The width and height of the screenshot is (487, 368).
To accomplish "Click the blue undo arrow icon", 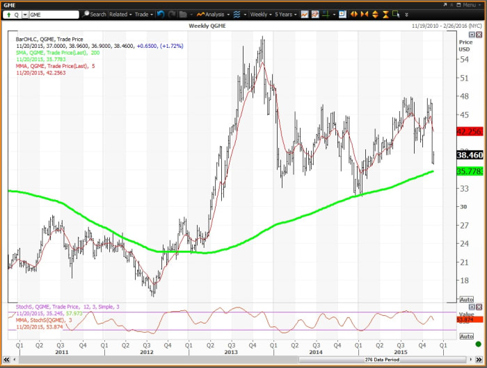I will pyautogui.click(x=161, y=14).
